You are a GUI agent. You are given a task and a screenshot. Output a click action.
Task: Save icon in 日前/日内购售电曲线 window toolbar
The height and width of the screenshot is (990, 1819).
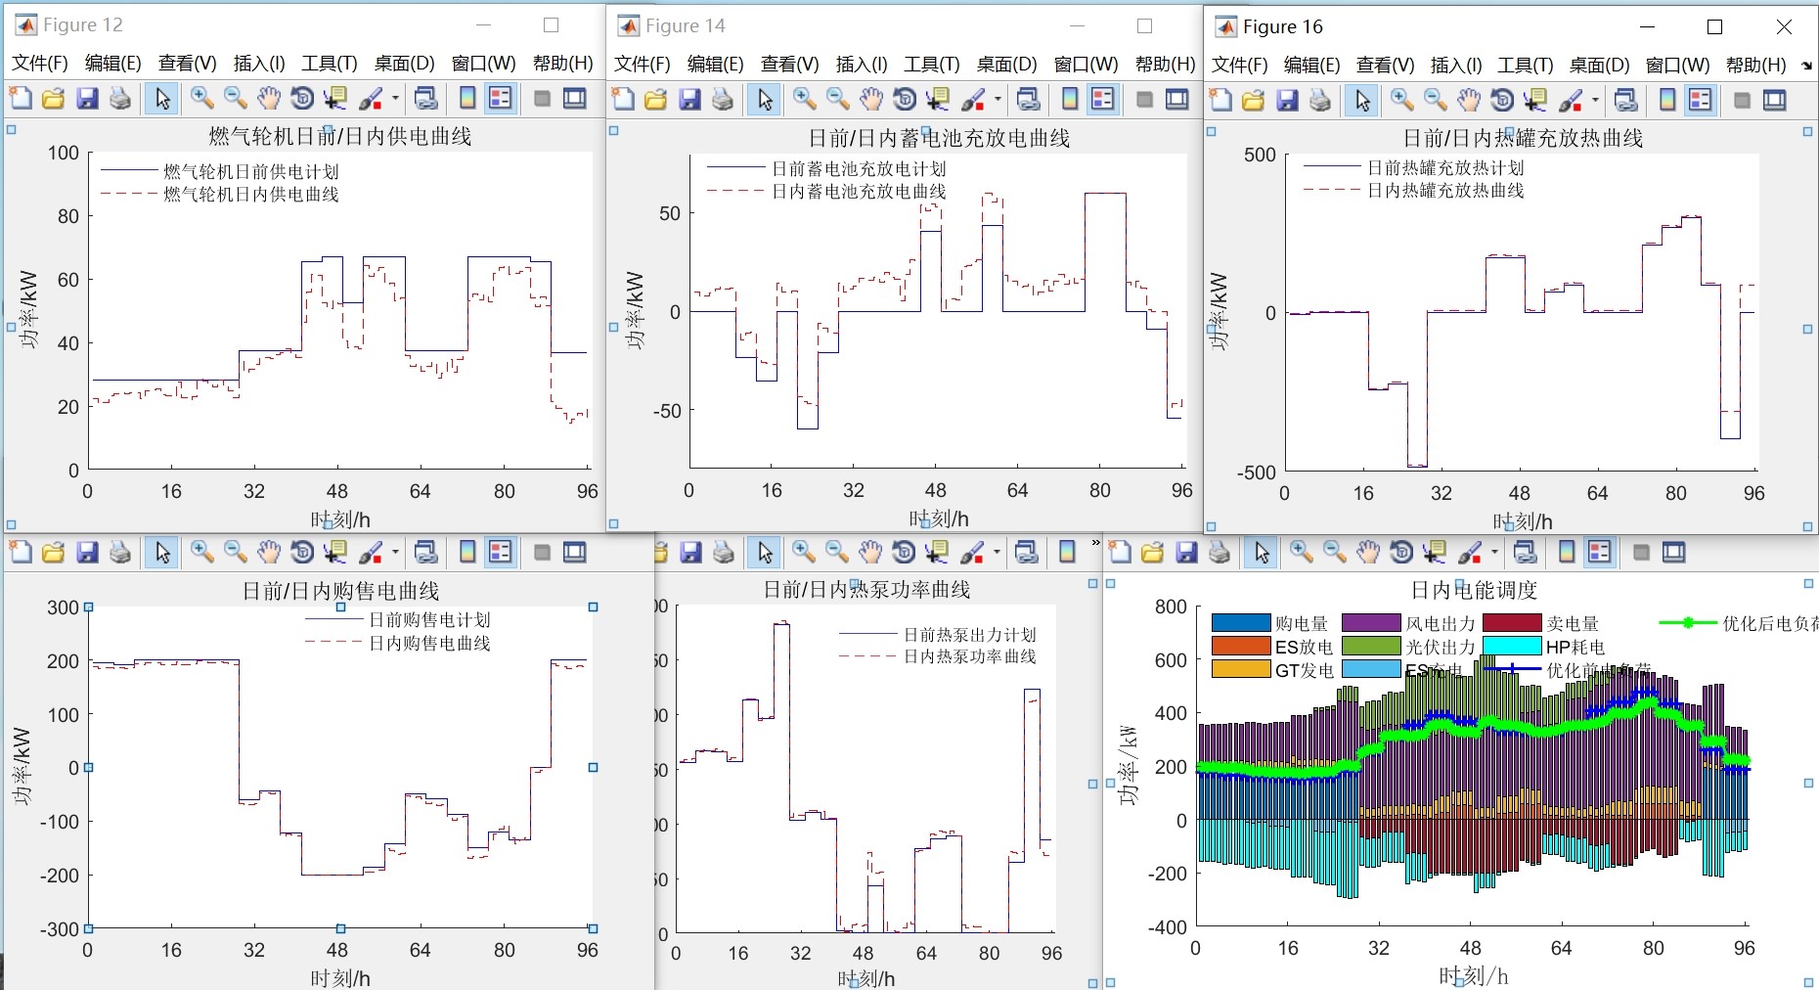coord(87,553)
